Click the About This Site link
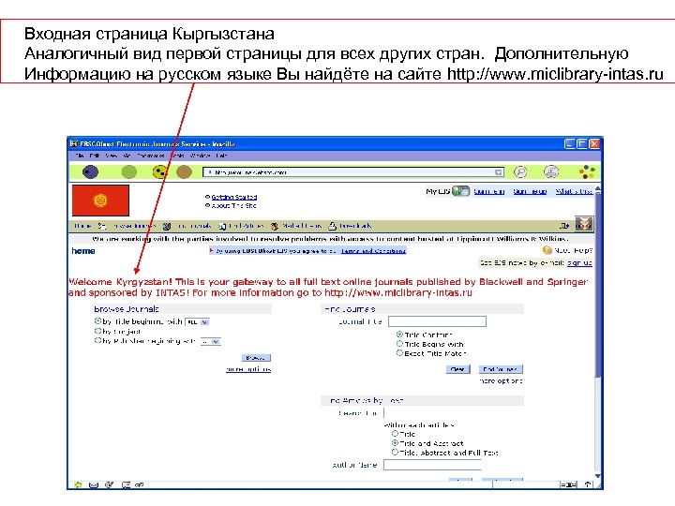This screenshot has width=675, height=506. (x=233, y=205)
